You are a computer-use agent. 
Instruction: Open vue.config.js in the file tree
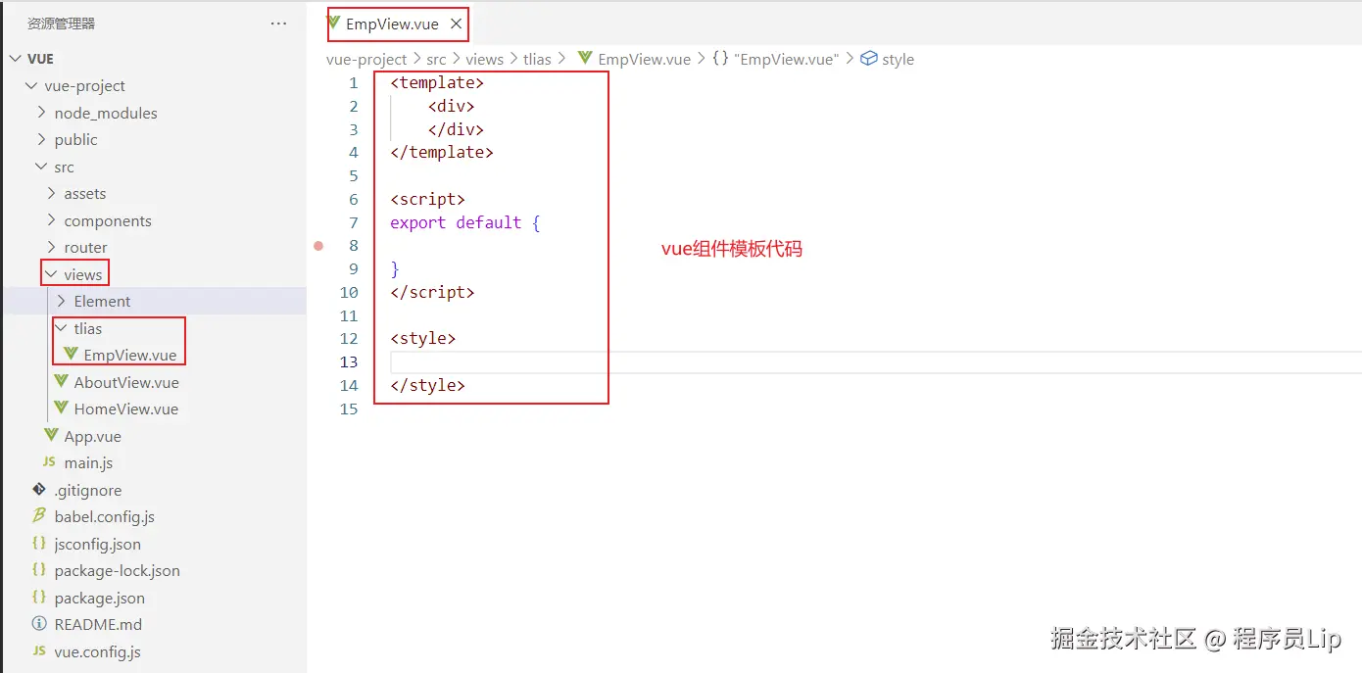[98, 651]
